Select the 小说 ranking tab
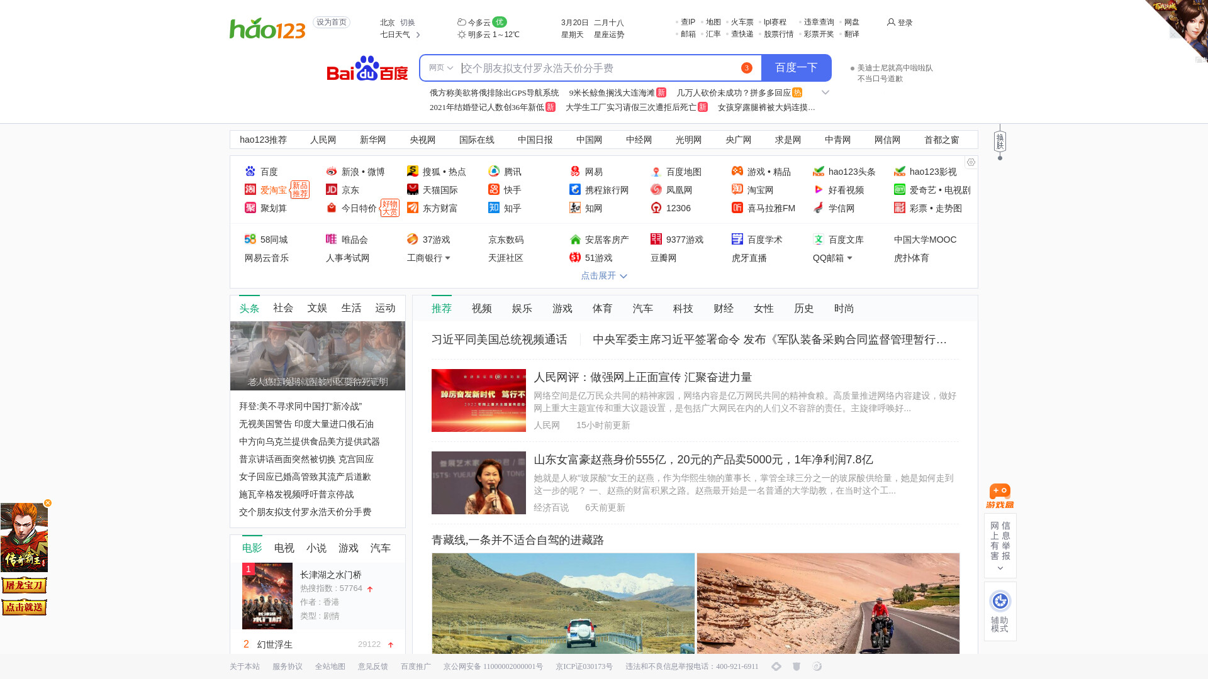1208x679 pixels. coord(316,548)
